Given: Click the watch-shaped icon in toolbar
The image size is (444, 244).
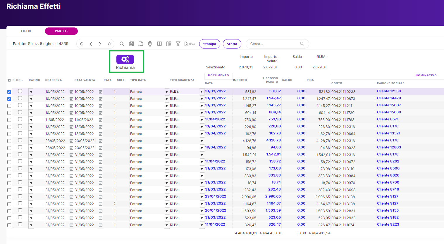Looking at the screenshot, I should tap(150, 44).
